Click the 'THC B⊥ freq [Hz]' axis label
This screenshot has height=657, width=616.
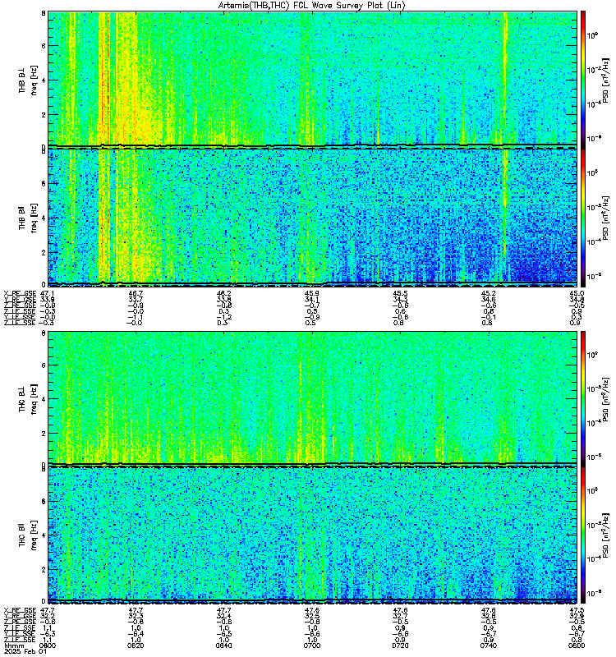coord(28,399)
